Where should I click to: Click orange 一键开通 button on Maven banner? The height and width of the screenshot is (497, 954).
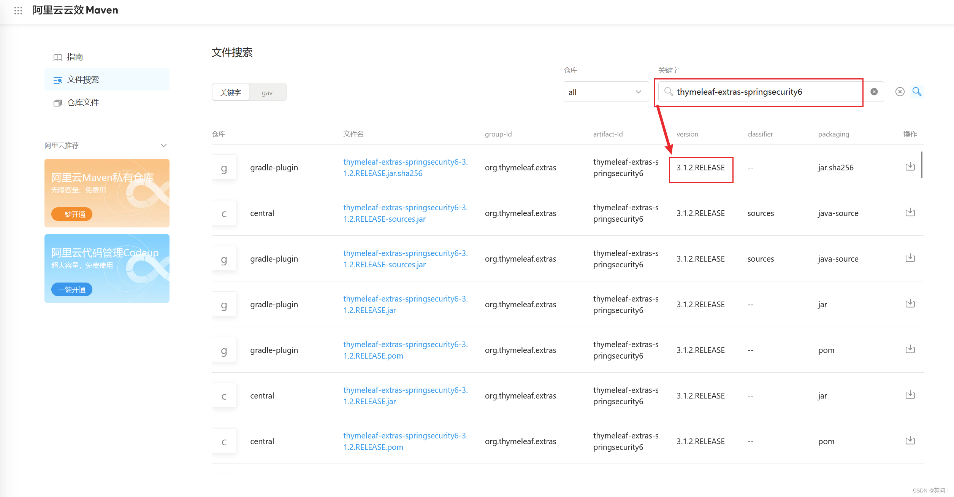coord(72,214)
